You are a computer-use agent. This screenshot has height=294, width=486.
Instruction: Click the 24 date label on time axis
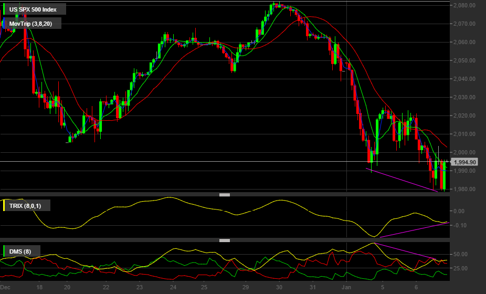tap(173, 287)
